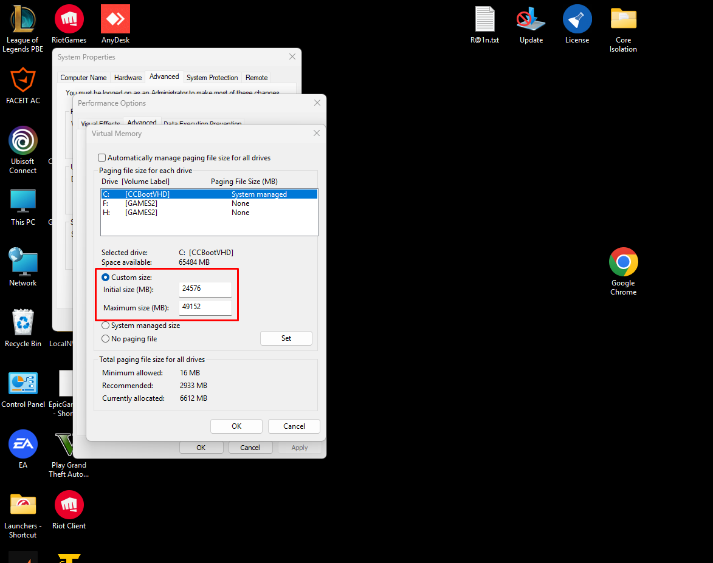Open R@1n.txt file icon
Viewport: 713px width, 563px height.
484,24
